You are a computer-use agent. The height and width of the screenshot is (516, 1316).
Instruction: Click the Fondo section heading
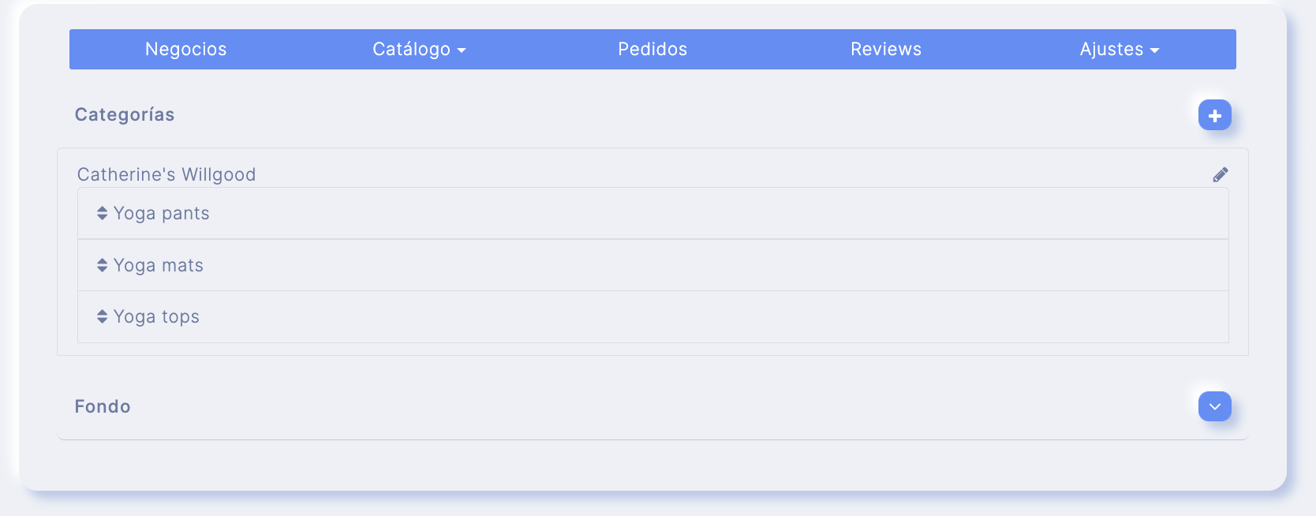103,406
